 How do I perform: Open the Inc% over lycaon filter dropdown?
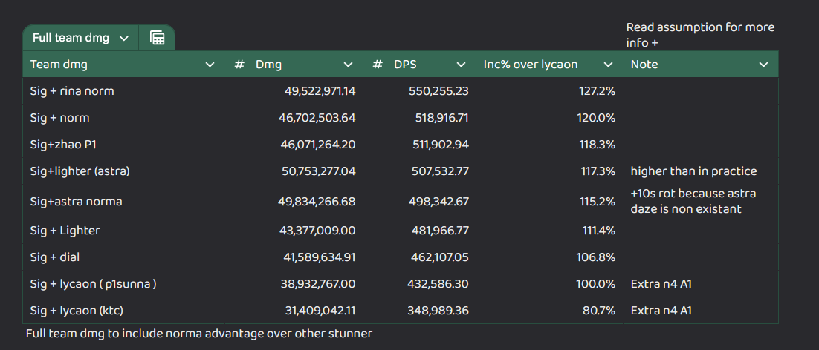click(x=608, y=65)
